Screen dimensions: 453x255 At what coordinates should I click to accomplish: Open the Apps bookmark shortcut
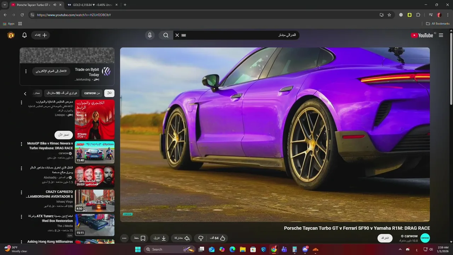8,24
